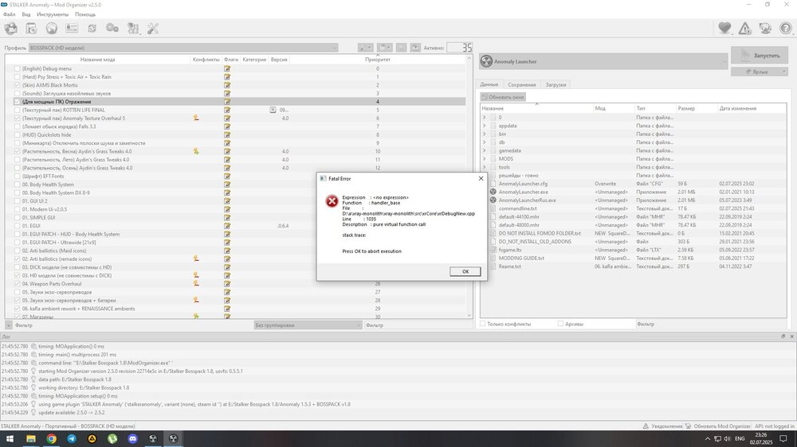Click conflict icon in Weapon Parts Overhaul row
This screenshot has height=447, width=797.
coord(196,284)
